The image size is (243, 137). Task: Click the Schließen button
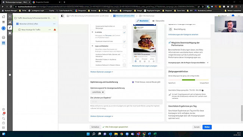[95, 127]
